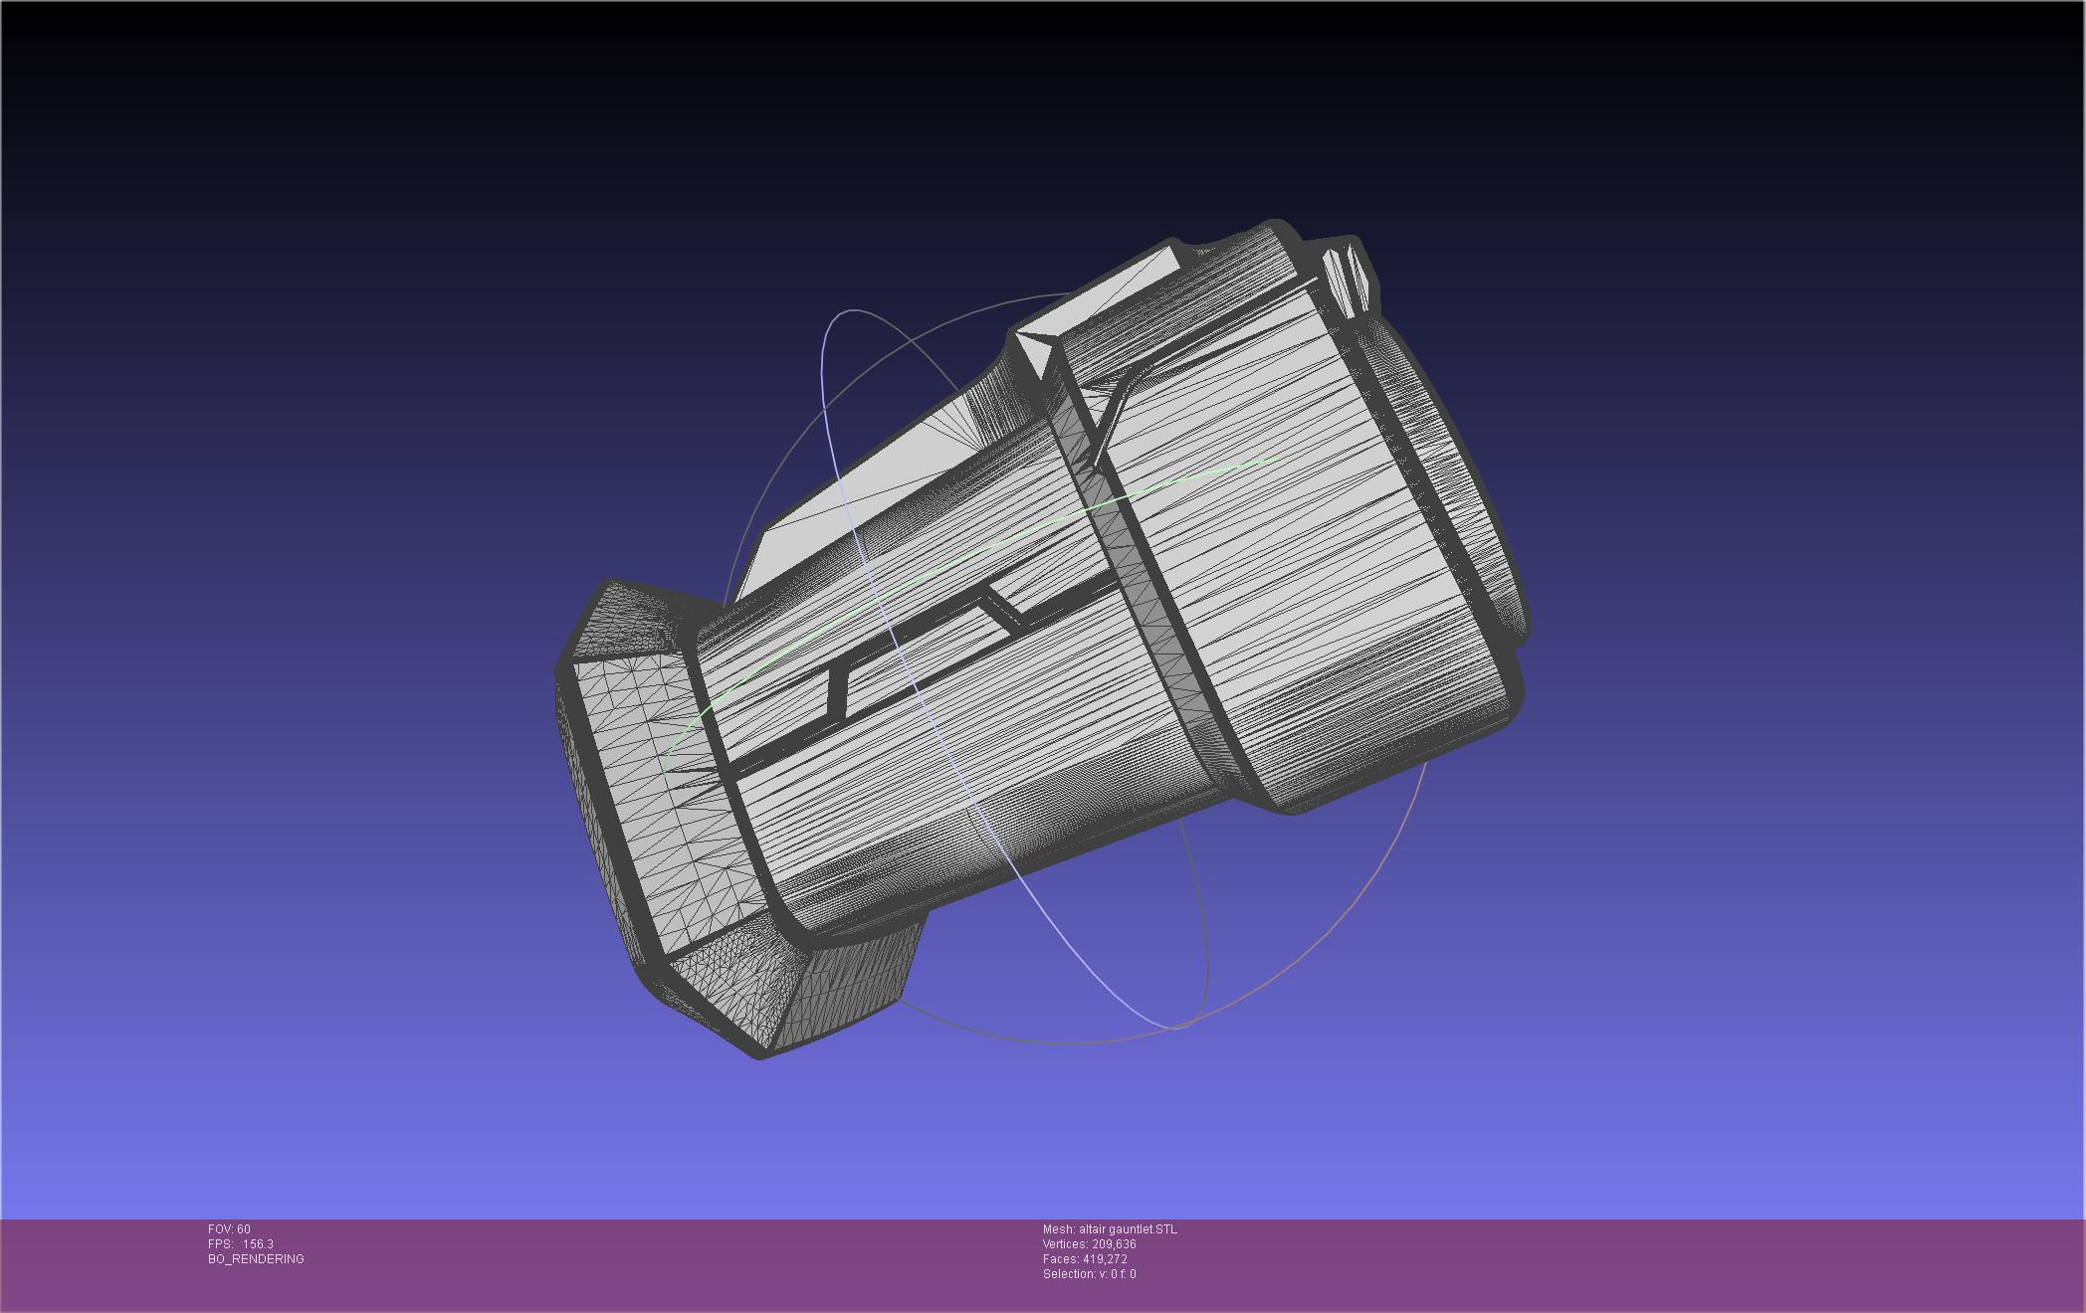The height and width of the screenshot is (1313, 2086).
Task: Click the Selection: v: 0 f: 0 text
Action: 1089,1274
